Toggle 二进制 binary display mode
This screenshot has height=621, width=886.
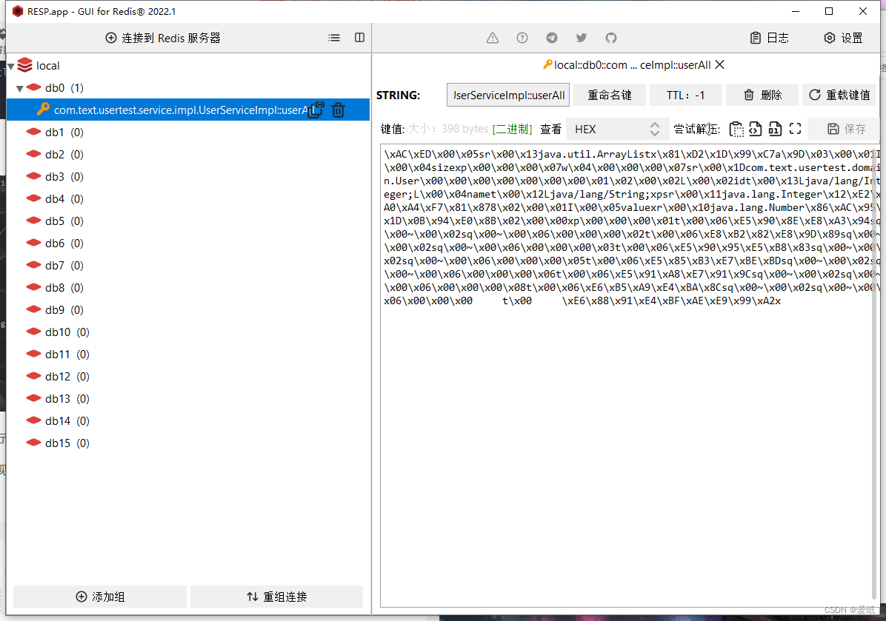[x=511, y=128]
